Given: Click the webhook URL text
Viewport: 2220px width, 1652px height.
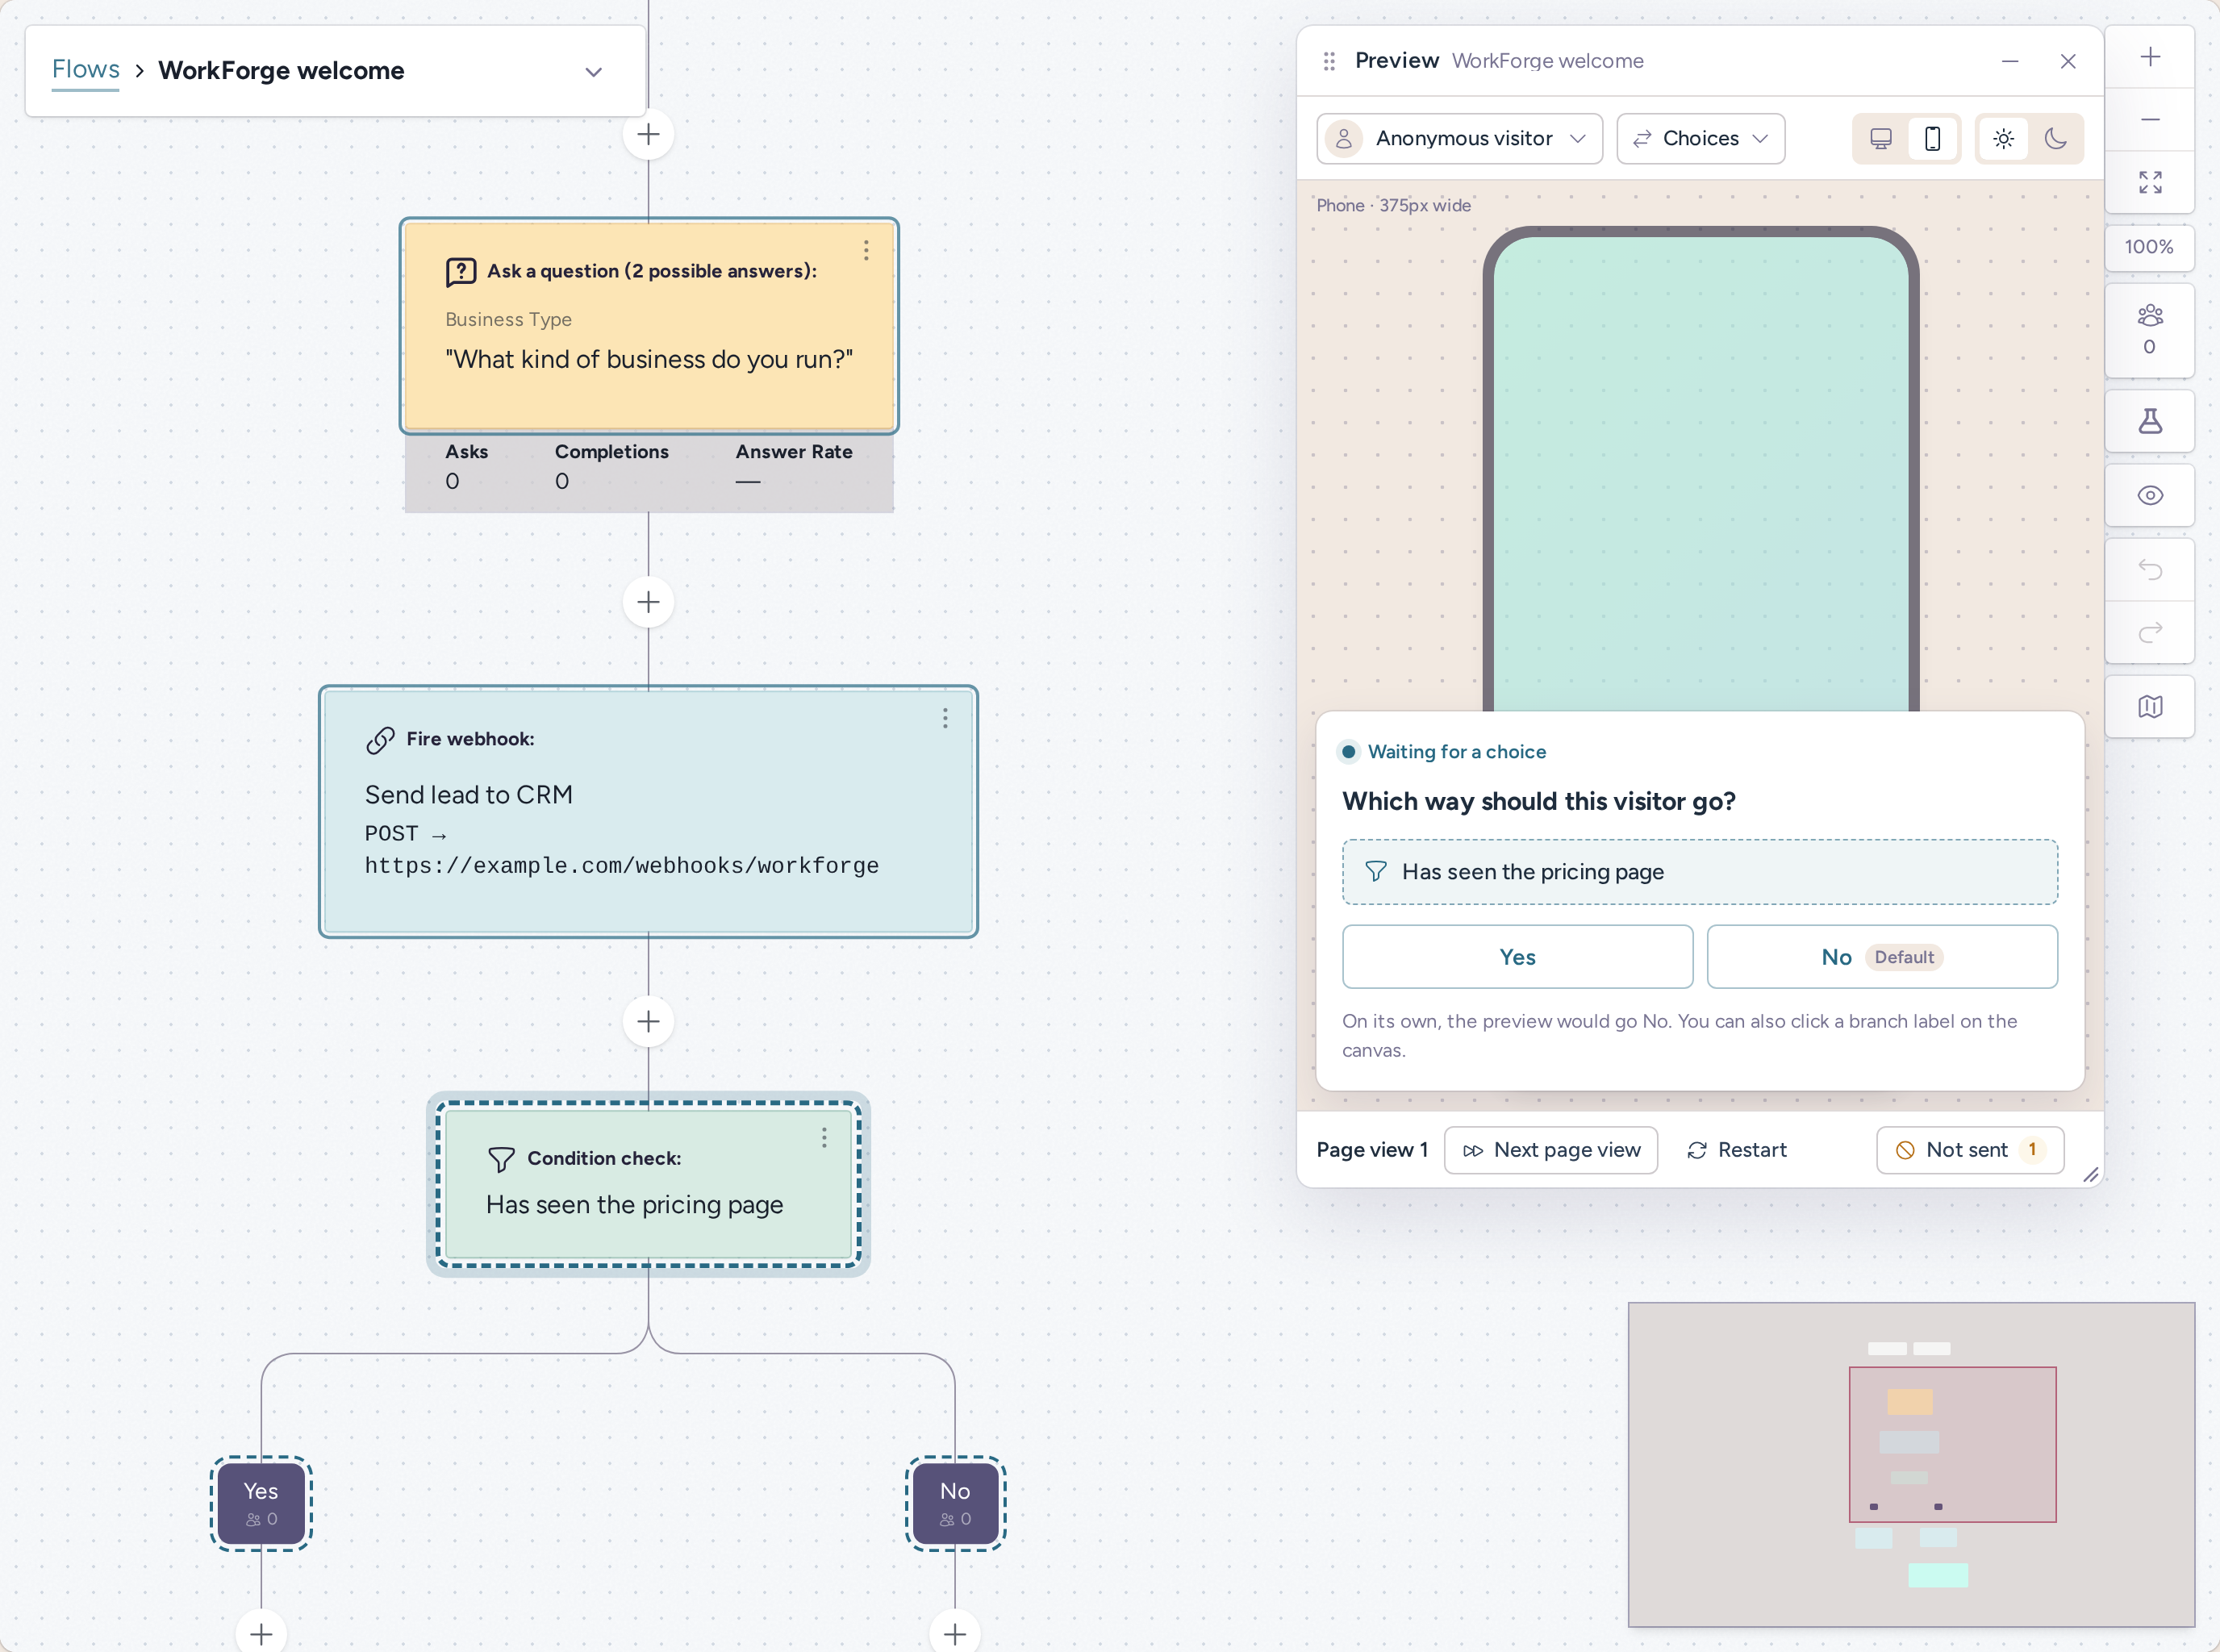Looking at the screenshot, I should (621, 866).
